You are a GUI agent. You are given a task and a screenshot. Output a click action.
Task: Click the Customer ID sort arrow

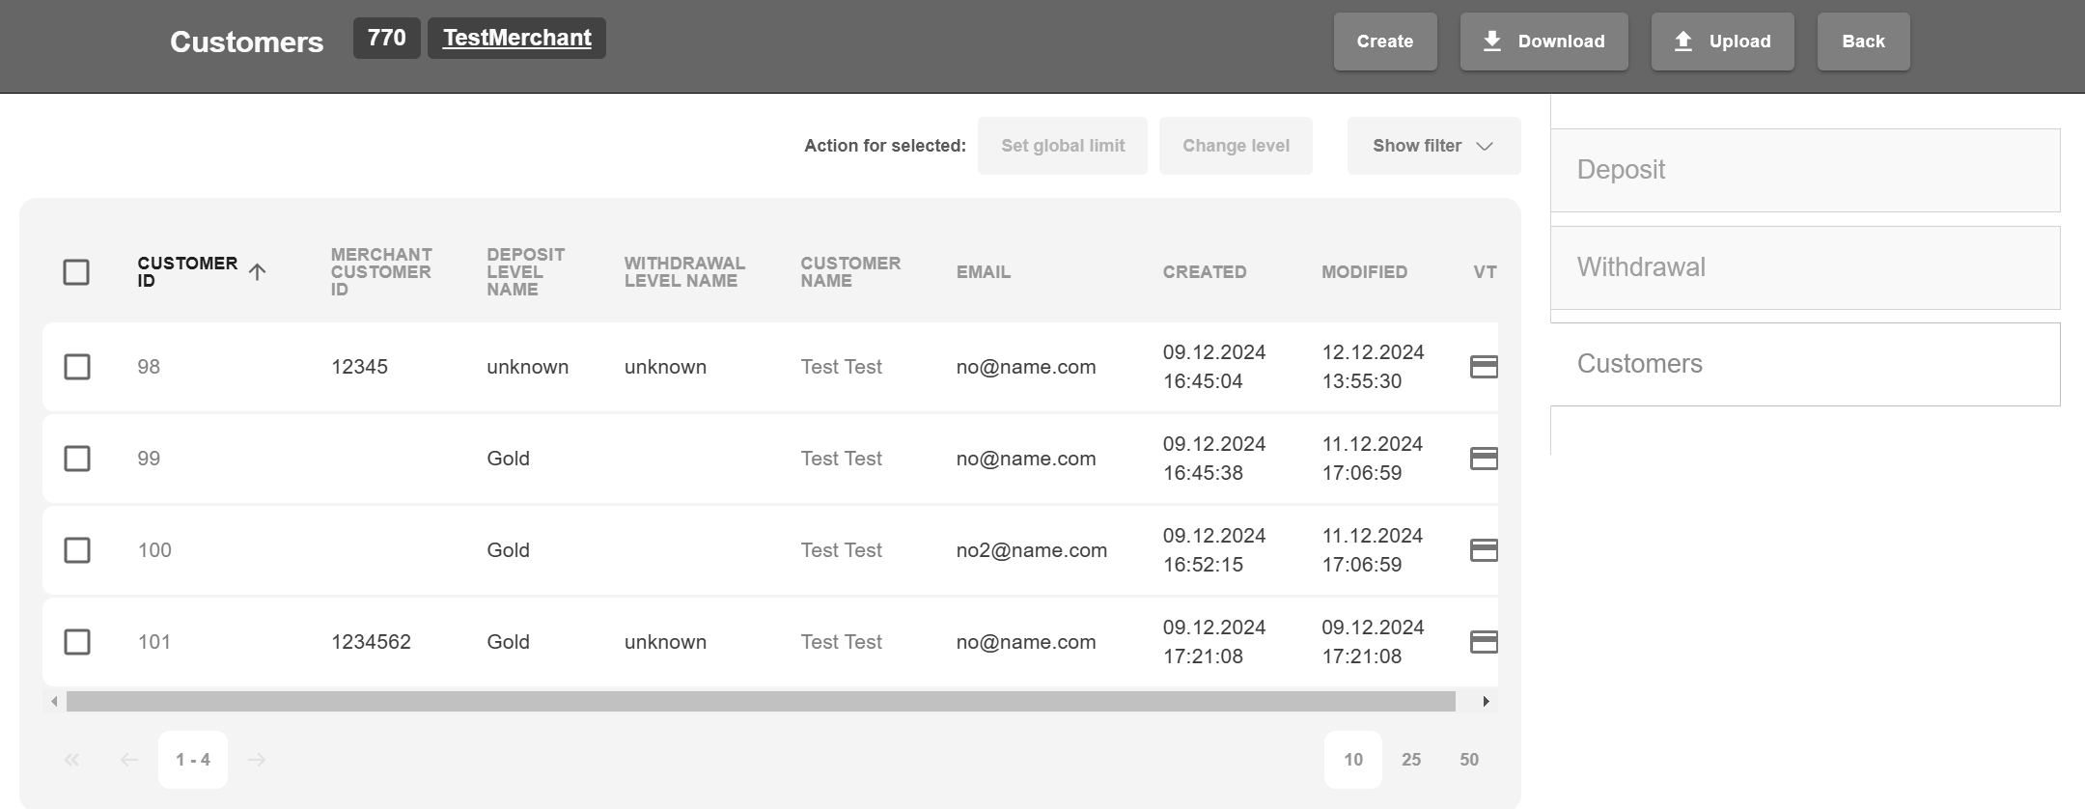pyautogui.click(x=257, y=272)
